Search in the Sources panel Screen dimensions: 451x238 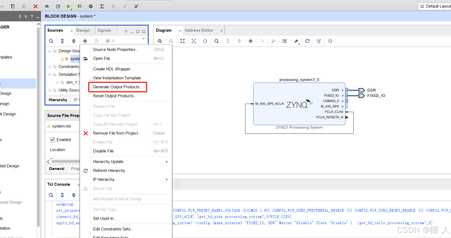point(51,41)
